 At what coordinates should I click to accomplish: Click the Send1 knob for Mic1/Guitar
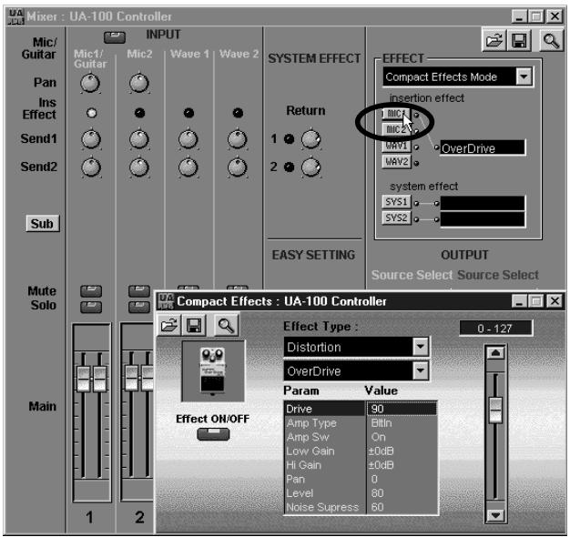[91, 139]
